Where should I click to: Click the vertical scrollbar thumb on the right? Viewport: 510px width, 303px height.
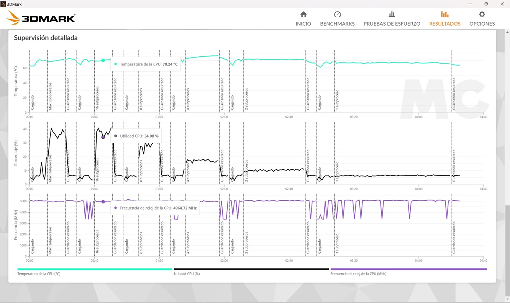point(507,249)
